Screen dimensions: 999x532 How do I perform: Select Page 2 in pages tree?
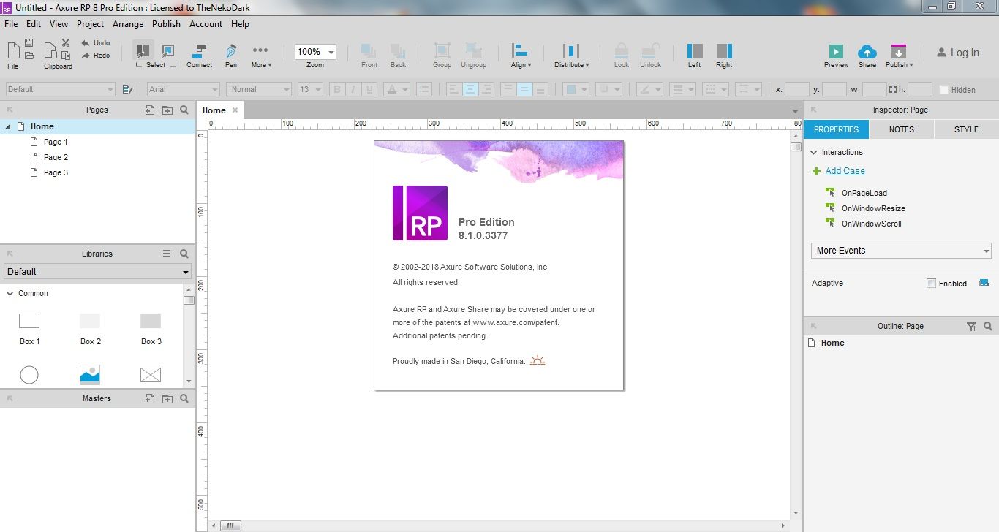56,157
